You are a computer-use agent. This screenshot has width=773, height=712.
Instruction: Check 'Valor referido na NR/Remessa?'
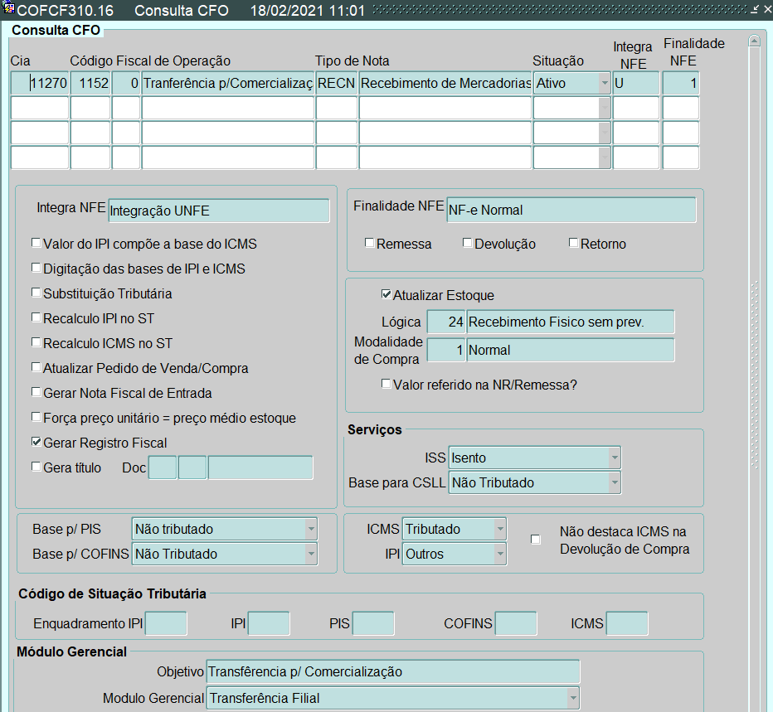point(386,384)
